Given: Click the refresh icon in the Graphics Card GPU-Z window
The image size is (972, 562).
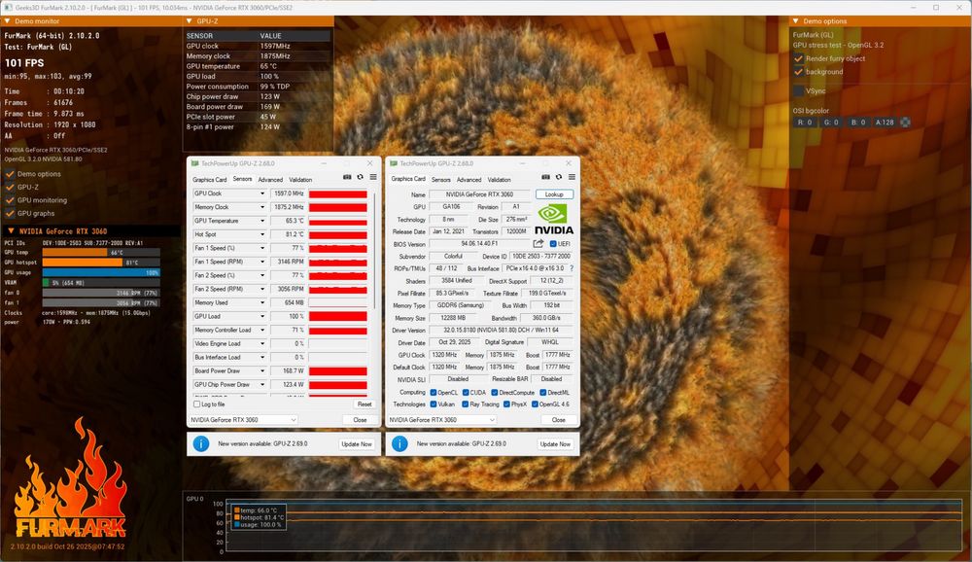Looking at the screenshot, I should point(559,177).
